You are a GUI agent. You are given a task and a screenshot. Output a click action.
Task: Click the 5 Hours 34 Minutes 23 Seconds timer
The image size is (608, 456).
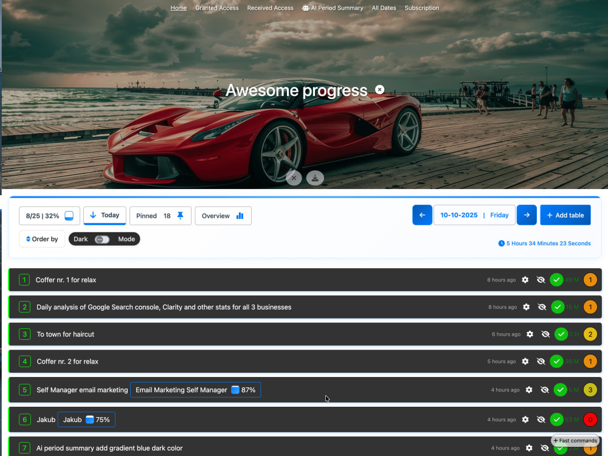[x=544, y=243]
